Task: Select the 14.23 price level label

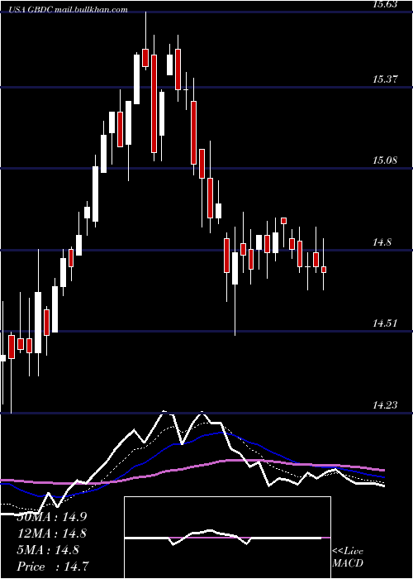Action: point(384,405)
